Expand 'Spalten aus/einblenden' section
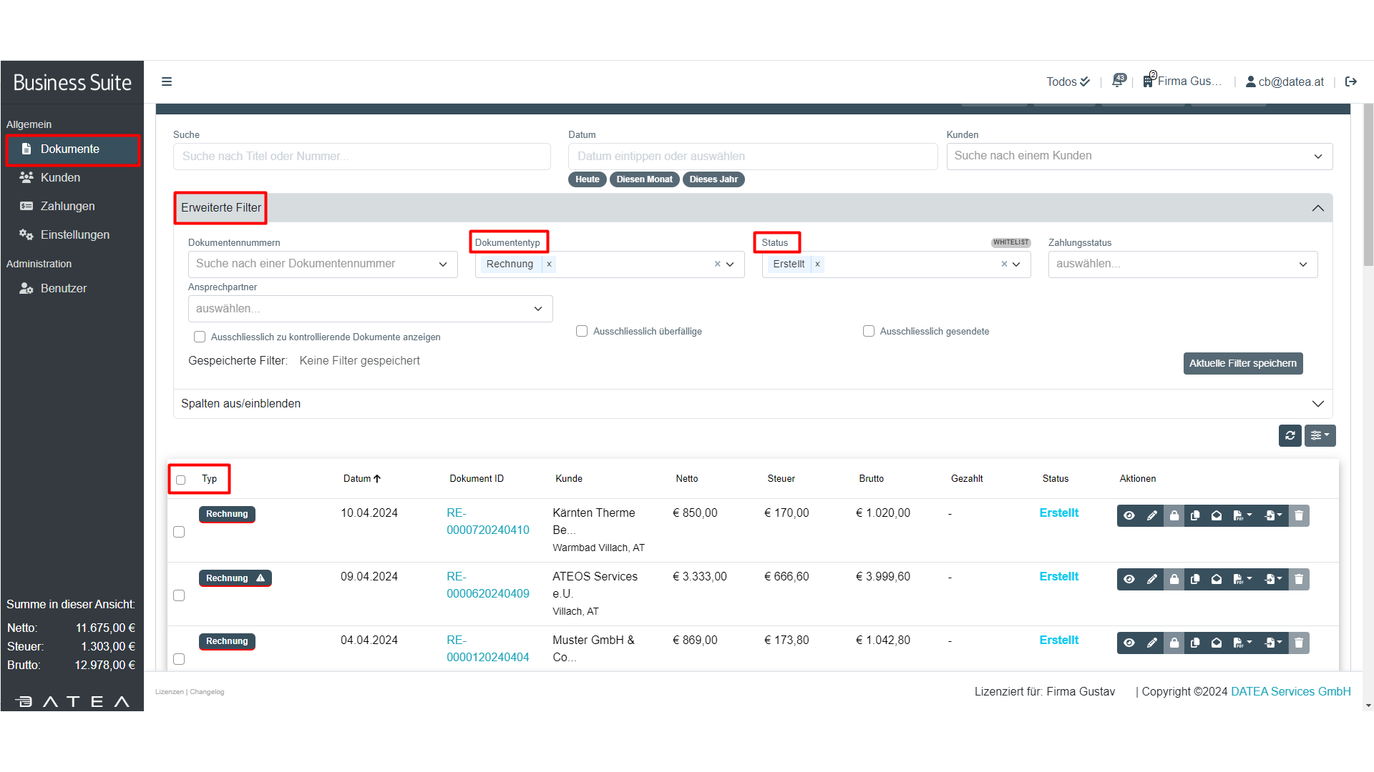Viewport: 1374px width, 772px height. tap(752, 404)
